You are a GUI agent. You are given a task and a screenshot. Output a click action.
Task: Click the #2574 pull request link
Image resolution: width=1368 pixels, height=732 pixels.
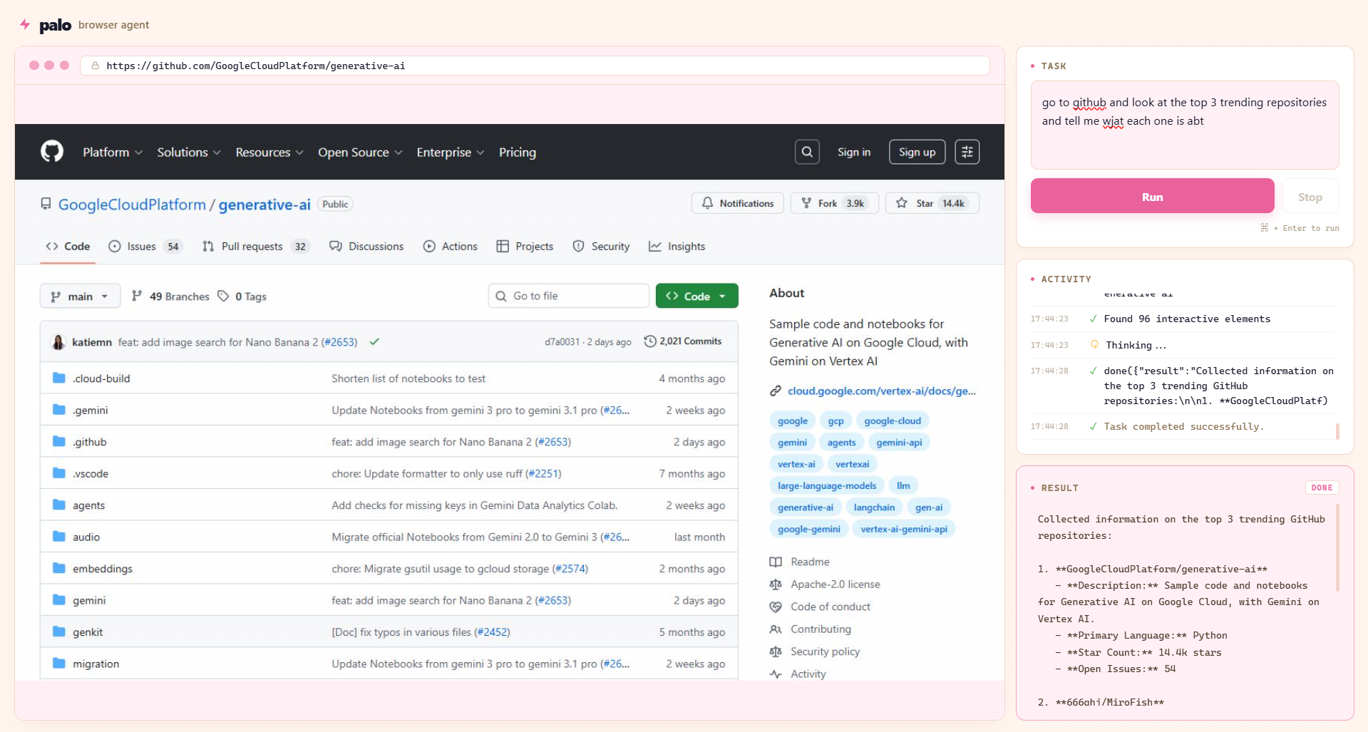(x=570, y=569)
